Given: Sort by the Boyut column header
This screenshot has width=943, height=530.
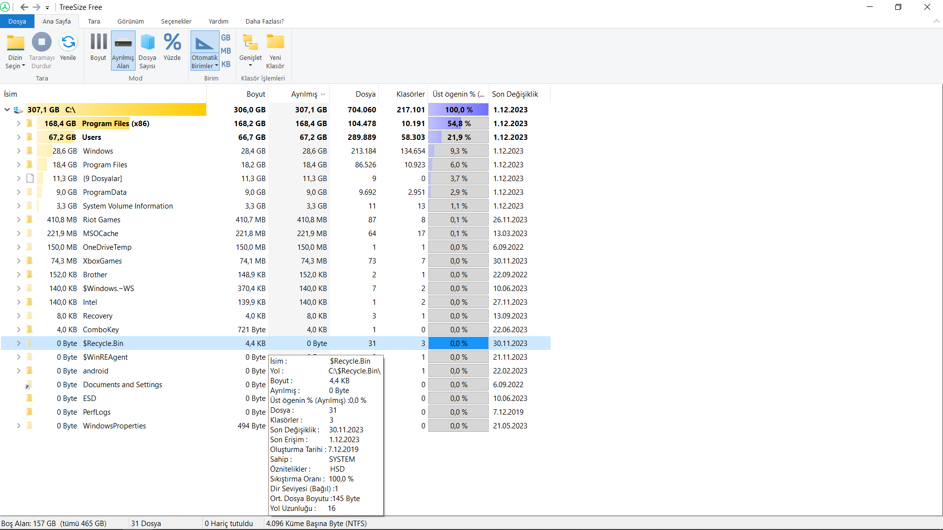Looking at the screenshot, I should tap(255, 94).
